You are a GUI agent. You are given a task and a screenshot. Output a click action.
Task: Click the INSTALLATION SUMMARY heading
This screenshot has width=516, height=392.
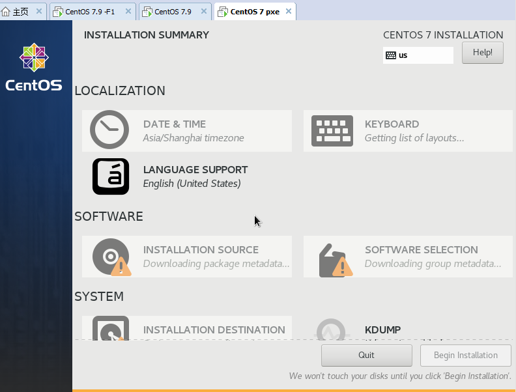click(x=147, y=35)
